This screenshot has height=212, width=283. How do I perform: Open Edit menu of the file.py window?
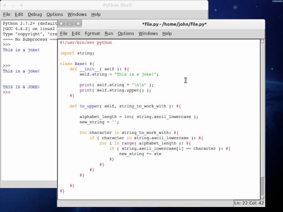coord(76,33)
